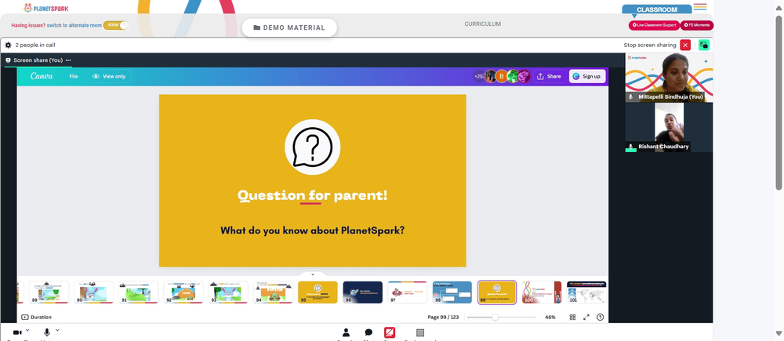
Task: Open call settings gear icon
Action: pos(8,45)
